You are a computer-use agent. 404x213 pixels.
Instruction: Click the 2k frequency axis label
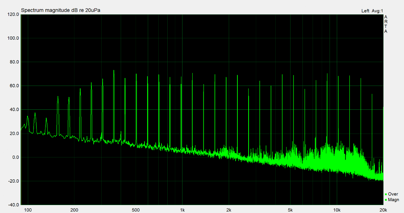click(x=229, y=210)
